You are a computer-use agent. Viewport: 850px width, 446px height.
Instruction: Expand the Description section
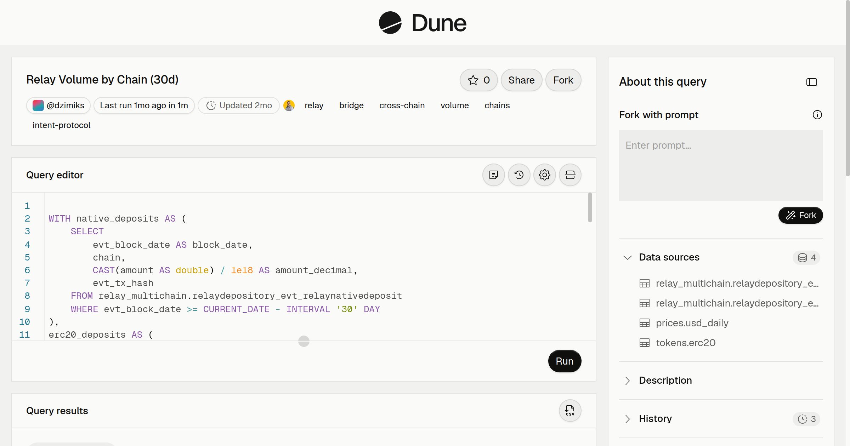(x=627, y=381)
